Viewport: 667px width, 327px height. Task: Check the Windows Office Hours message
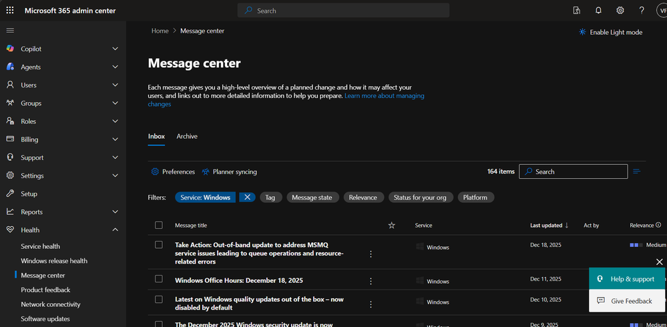pos(159,278)
